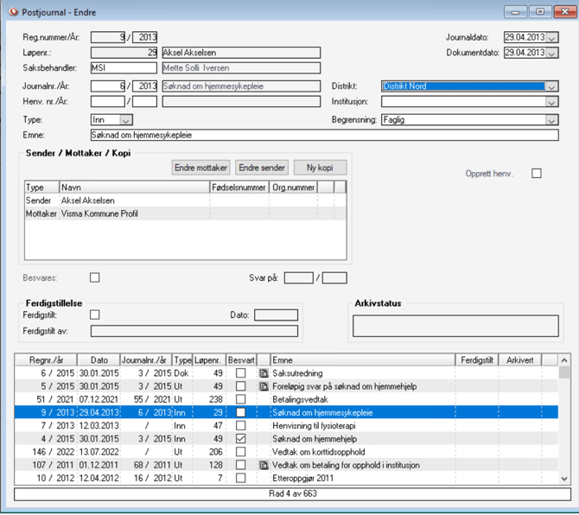Open the Type dropdown showing Inn

(x=126, y=120)
